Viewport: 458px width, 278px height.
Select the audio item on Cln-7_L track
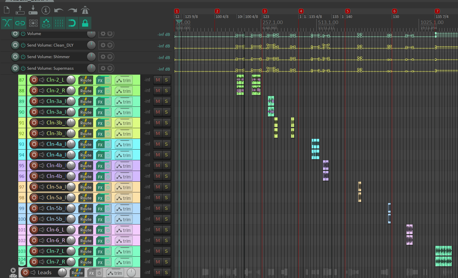click(x=444, y=251)
